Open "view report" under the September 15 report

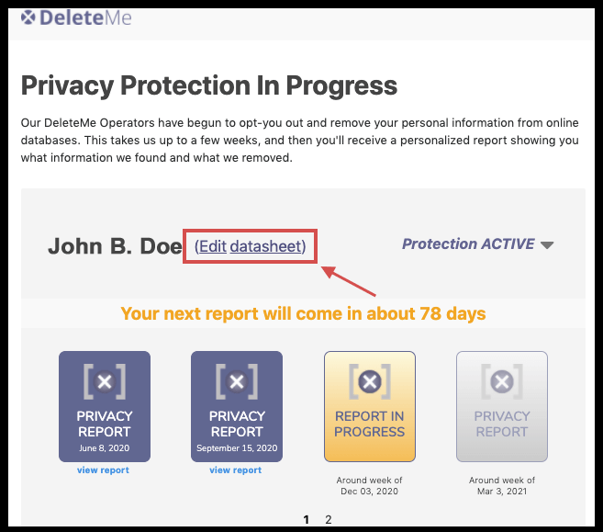click(237, 470)
